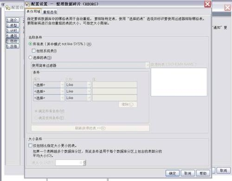Open the 使用简单过滤器 dropdown
The image size is (232, 181).
pyautogui.click(x=90, y=65)
